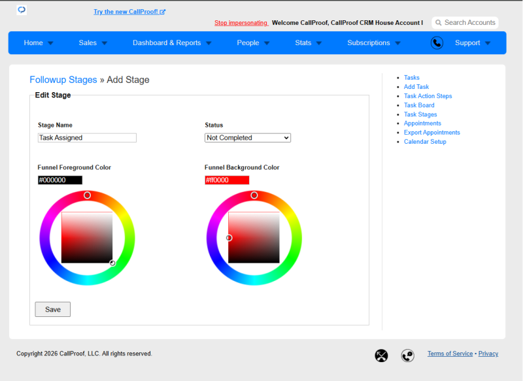Image resolution: width=523 pixels, height=381 pixels.
Task: Open the Add Task sidebar link
Action: pyautogui.click(x=416, y=87)
